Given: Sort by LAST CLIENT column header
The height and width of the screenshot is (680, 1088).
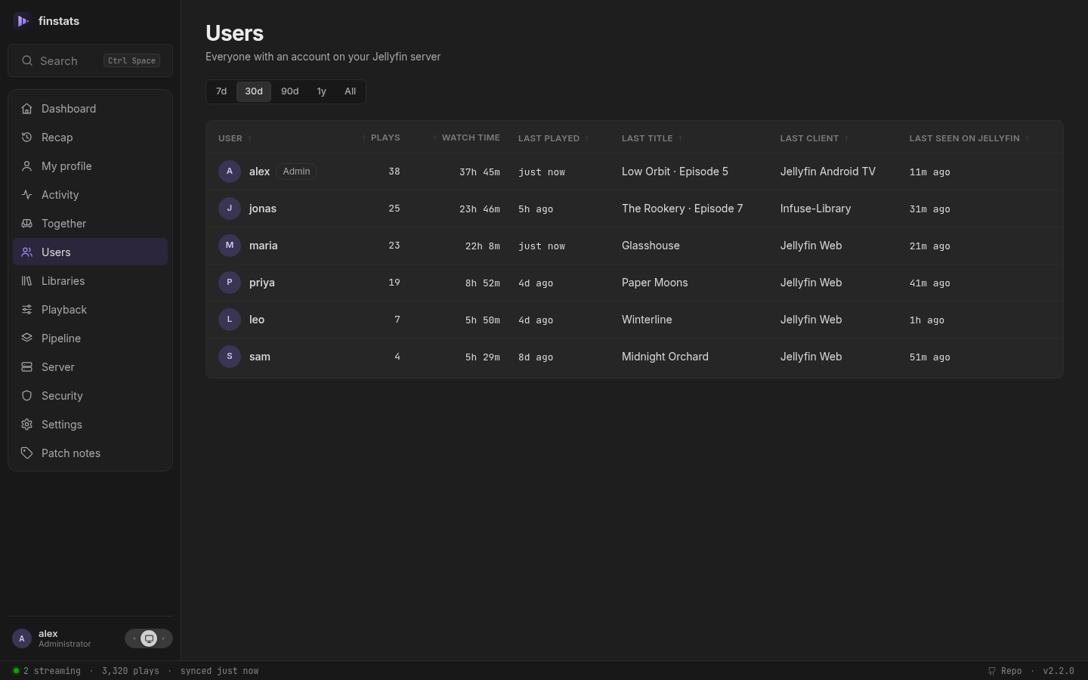Looking at the screenshot, I should pos(814,138).
